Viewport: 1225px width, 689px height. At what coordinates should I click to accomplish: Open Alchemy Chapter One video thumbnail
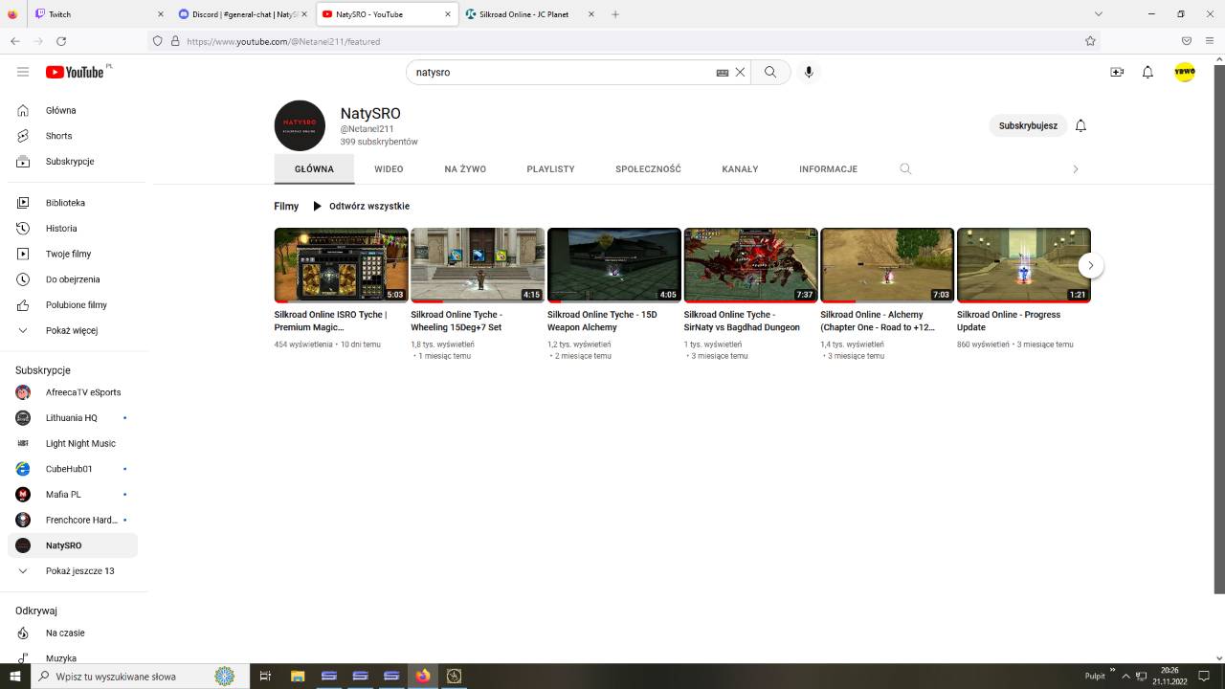(887, 265)
